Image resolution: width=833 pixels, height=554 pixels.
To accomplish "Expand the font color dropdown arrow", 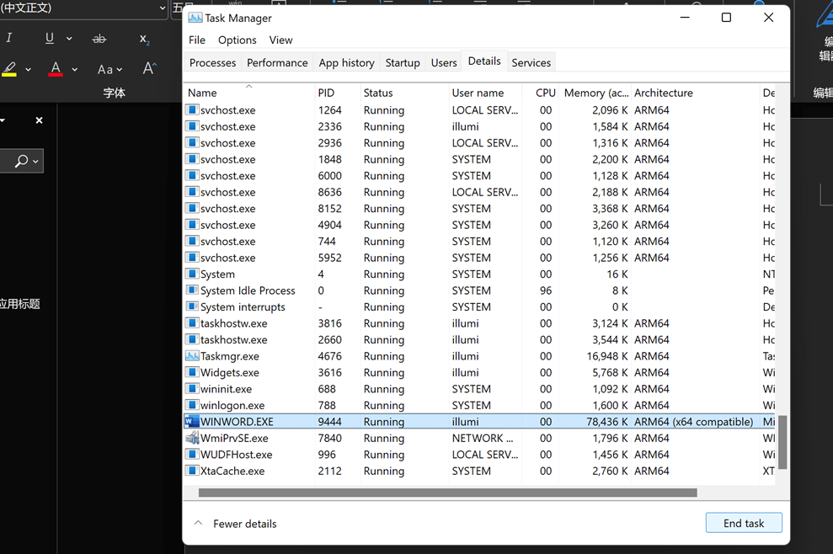I will tap(75, 69).
